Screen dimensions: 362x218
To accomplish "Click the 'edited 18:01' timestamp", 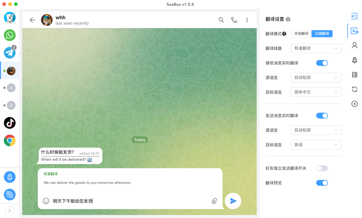I will coord(89,153).
